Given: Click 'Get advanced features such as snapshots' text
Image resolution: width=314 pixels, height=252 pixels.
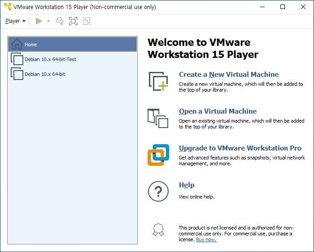Looking at the screenshot, I should (242, 160).
